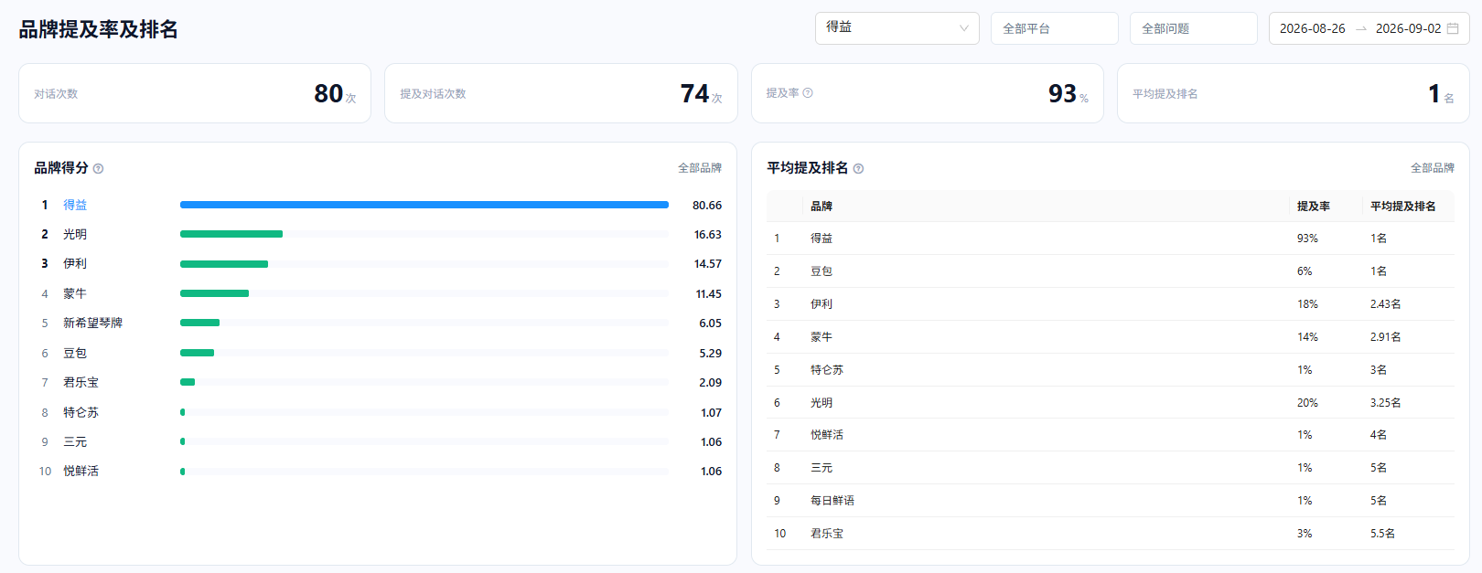Click the 提及对话次数 stat card
The height and width of the screenshot is (573, 1482).
click(561, 93)
